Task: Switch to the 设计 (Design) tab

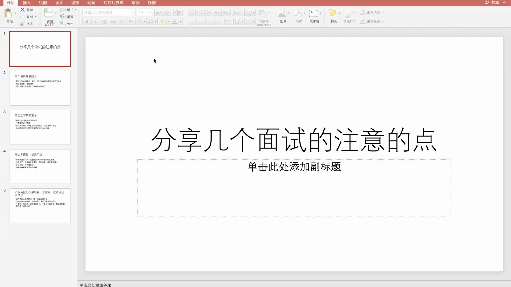Action: pyautogui.click(x=59, y=3)
